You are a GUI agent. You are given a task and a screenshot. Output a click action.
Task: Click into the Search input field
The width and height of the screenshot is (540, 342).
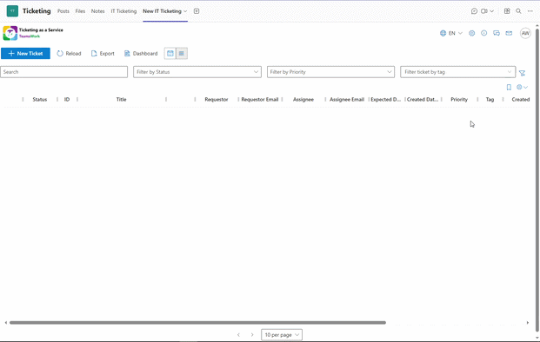tap(64, 72)
